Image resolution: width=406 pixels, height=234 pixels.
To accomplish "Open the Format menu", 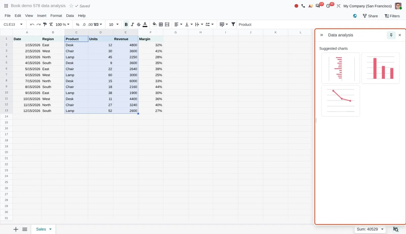I will click(x=56, y=16).
